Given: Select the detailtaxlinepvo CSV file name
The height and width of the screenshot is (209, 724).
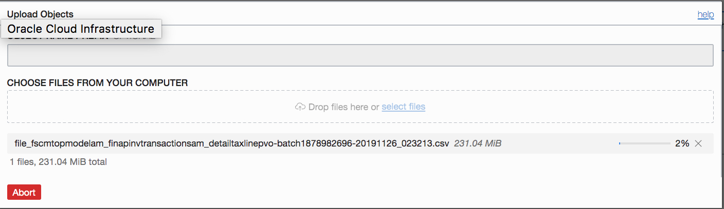Looking at the screenshot, I should tap(232, 144).
